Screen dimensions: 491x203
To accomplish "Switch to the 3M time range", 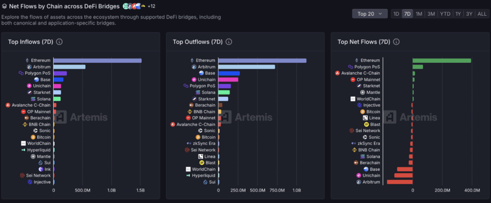I will (x=431, y=14).
